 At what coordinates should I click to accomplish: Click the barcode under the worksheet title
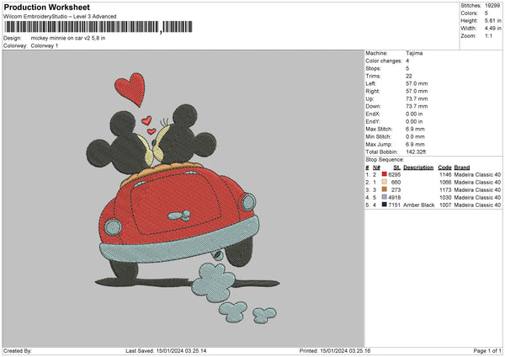point(98,27)
